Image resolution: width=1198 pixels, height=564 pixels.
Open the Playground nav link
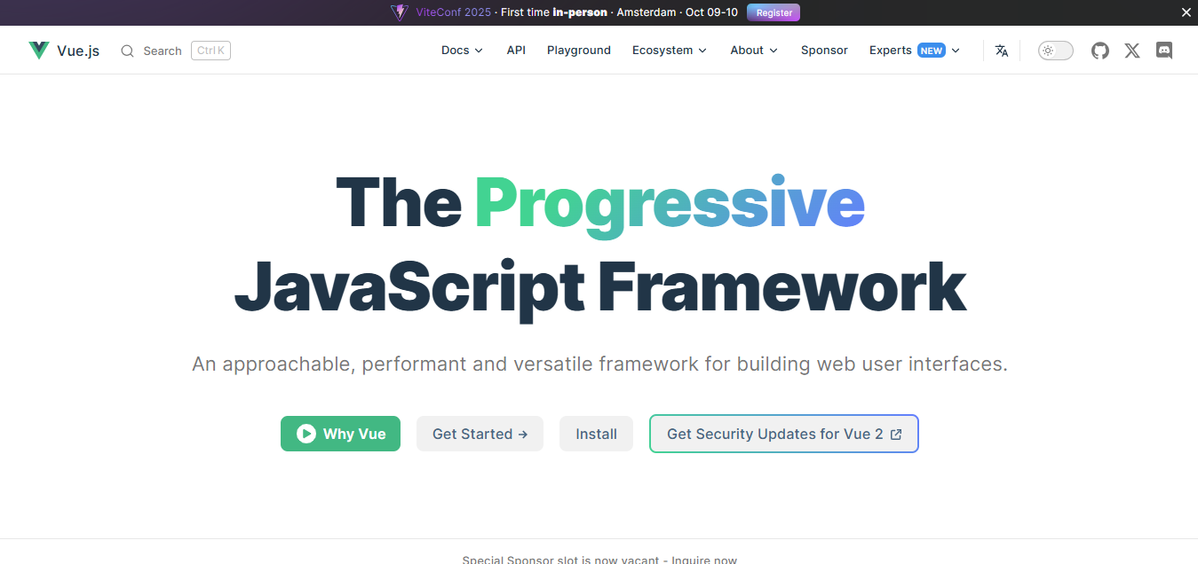(x=579, y=51)
